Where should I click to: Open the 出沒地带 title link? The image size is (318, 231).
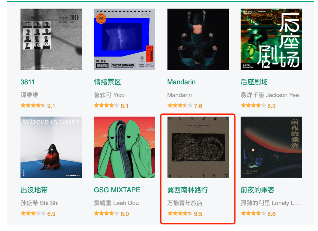coord(34,190)
